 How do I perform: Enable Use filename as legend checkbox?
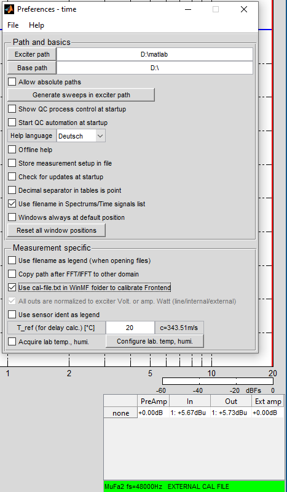point(12,260)
